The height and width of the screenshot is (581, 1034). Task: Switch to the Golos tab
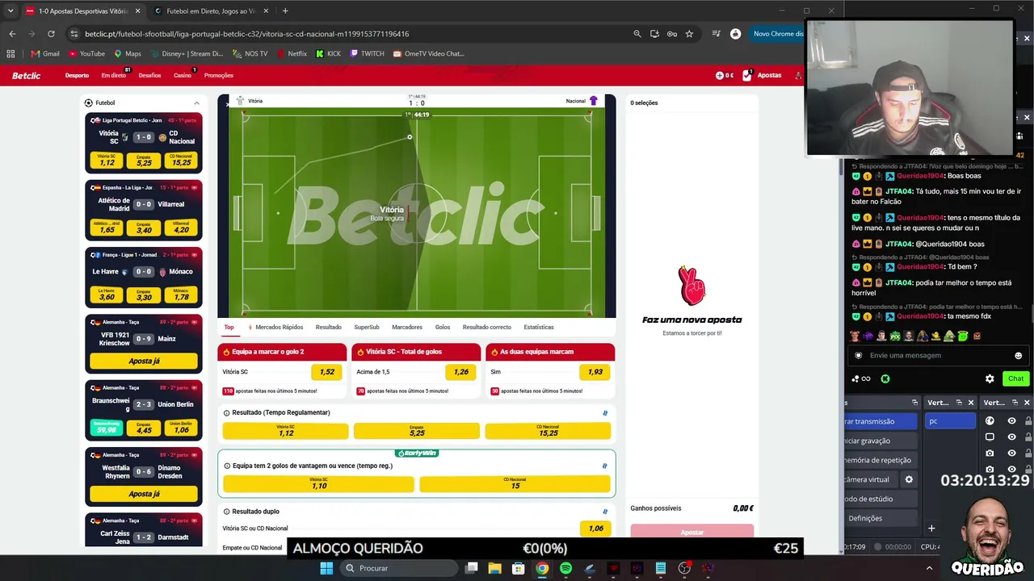pos(443,327)
